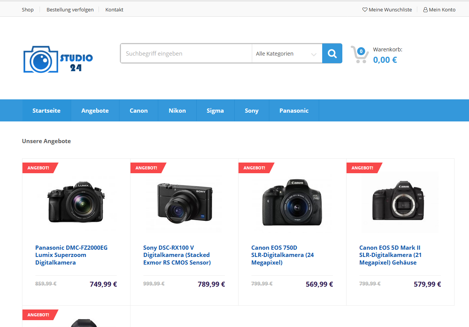469x327 pixels.
Task: Open Canon EOS 5D Mark II product title
Action: (x=391, y=255)
